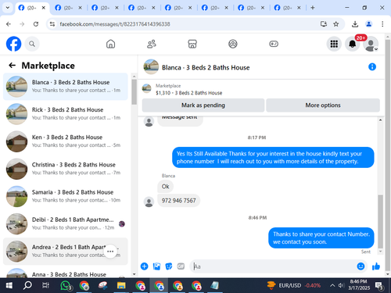Open WhatsApp from the taskbar
Viewport: 391px width, 293px height.
click(66, 285)
